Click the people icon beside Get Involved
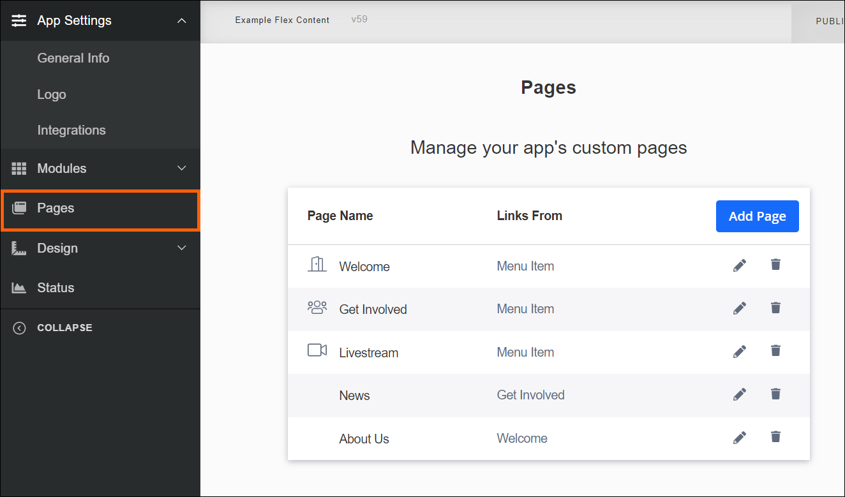Image resolution: width=845 pixels, height=497 pixels. point(317,307)
